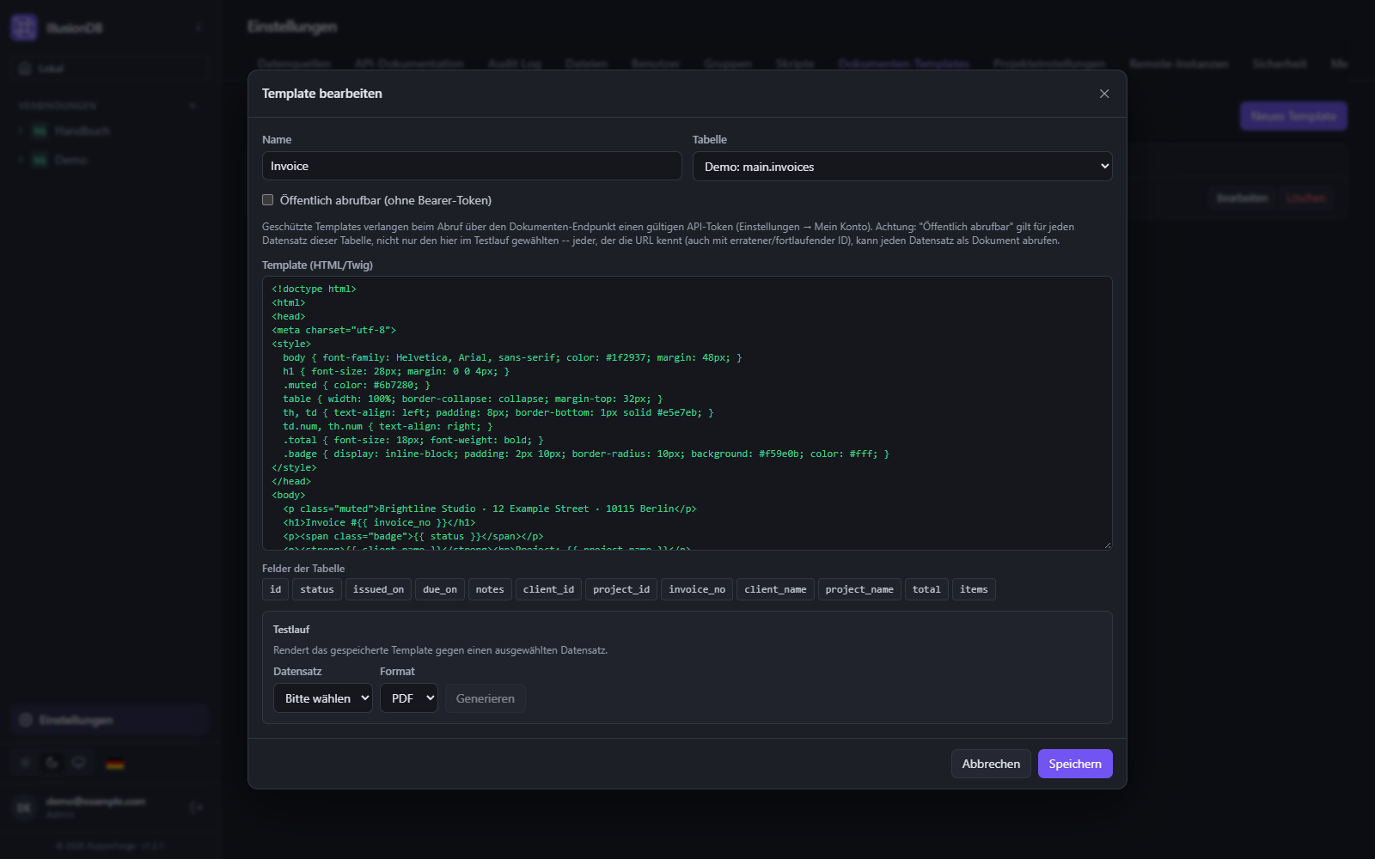Insert the client_id field chip
1375x859 pixels.
pyautogui.click(x=548, y=589)
